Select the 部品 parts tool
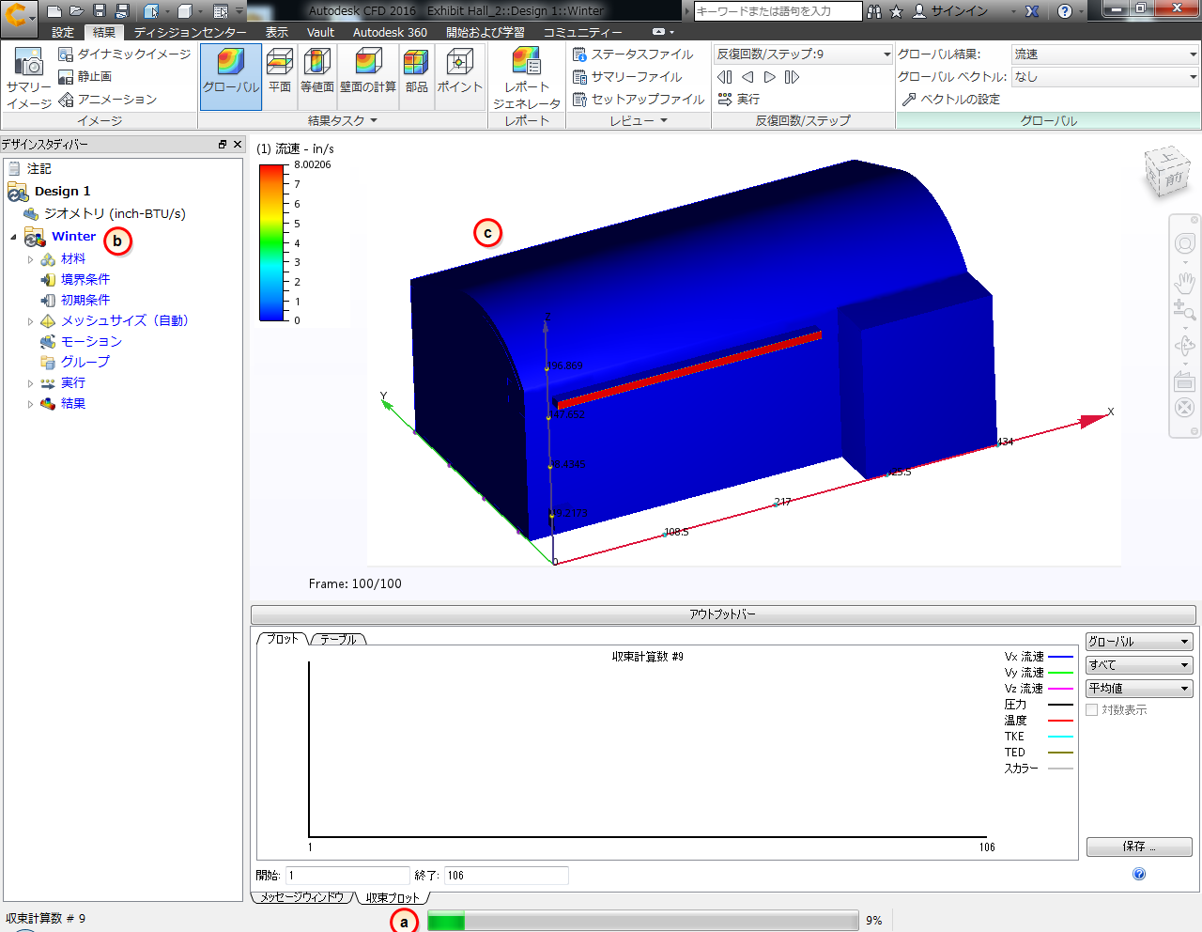 pyautogui.click(x=416, y=76)
